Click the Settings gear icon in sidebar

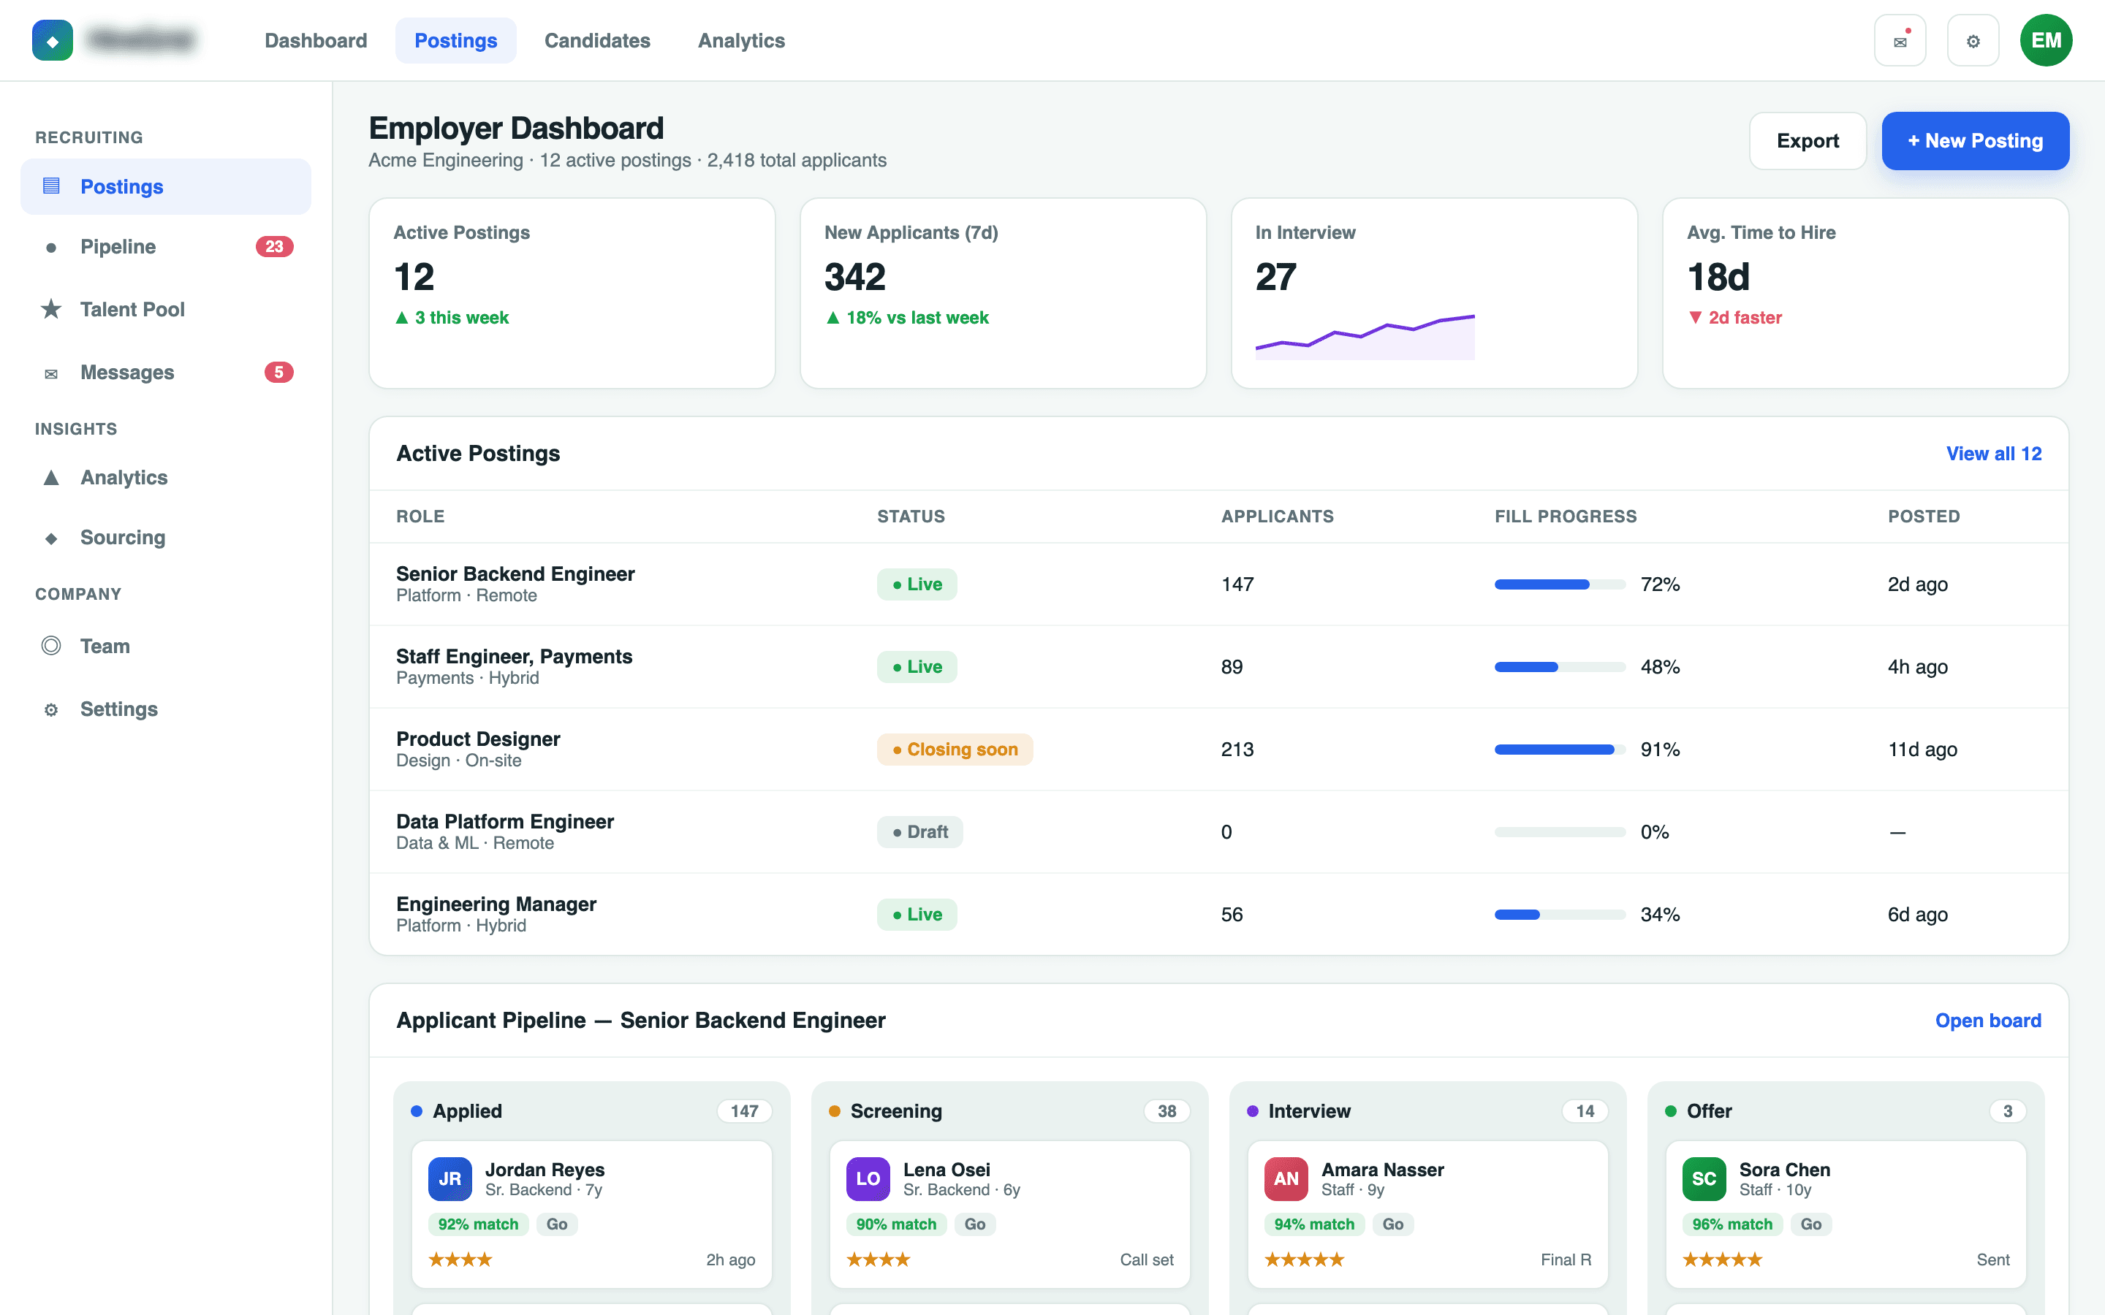coord(51,709)
